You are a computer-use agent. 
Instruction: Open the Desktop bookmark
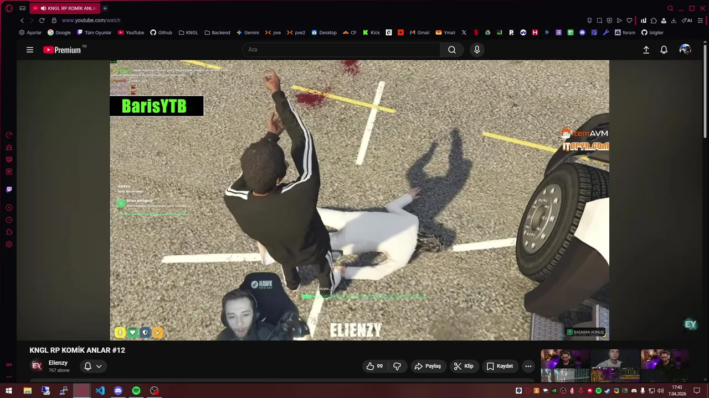point(324,33)
